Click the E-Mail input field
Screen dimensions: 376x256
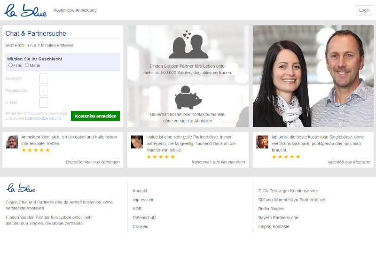[43, 102]
